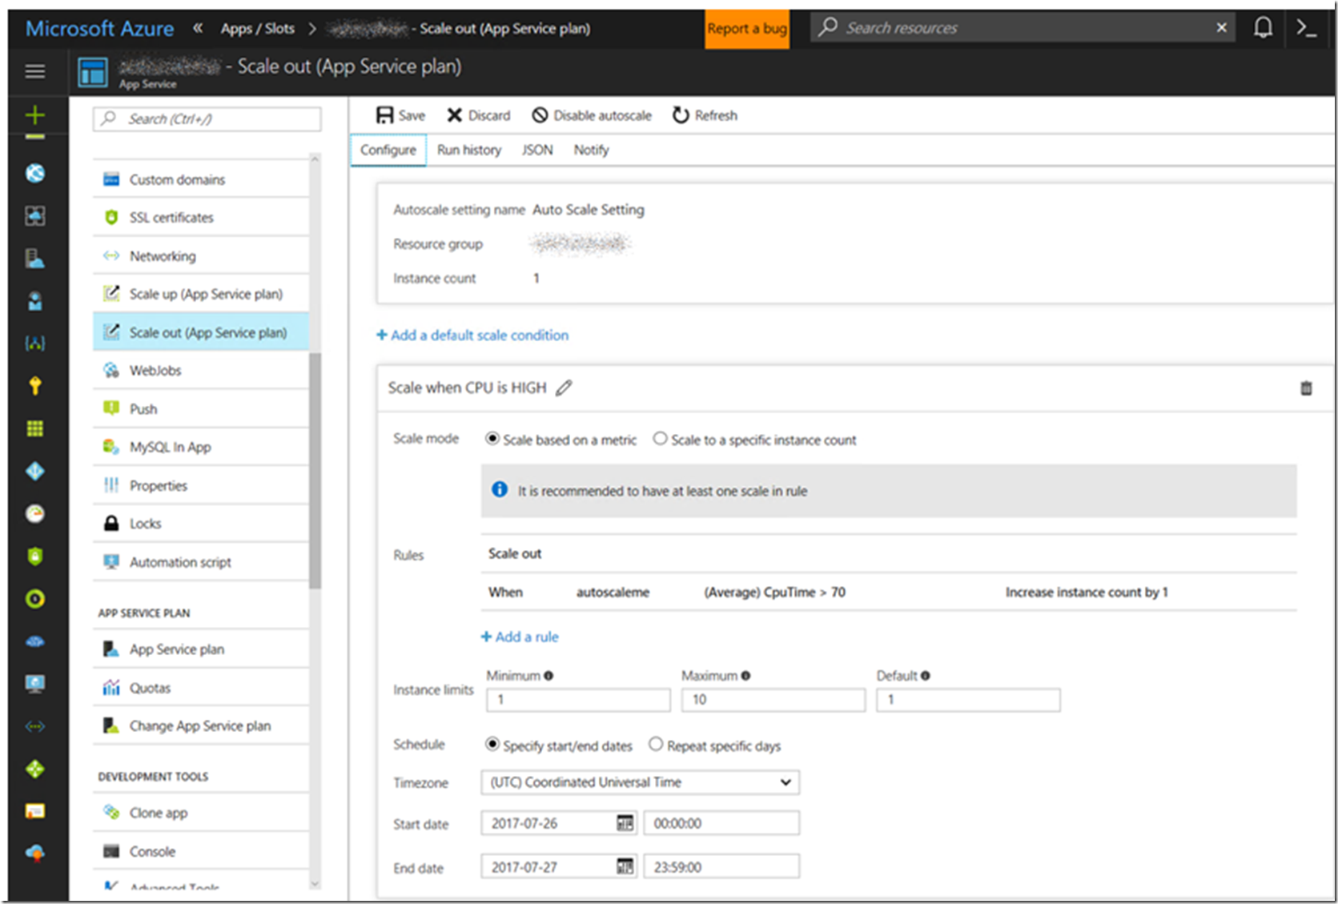
Task: Open Automation script
Action: [200, 562]
